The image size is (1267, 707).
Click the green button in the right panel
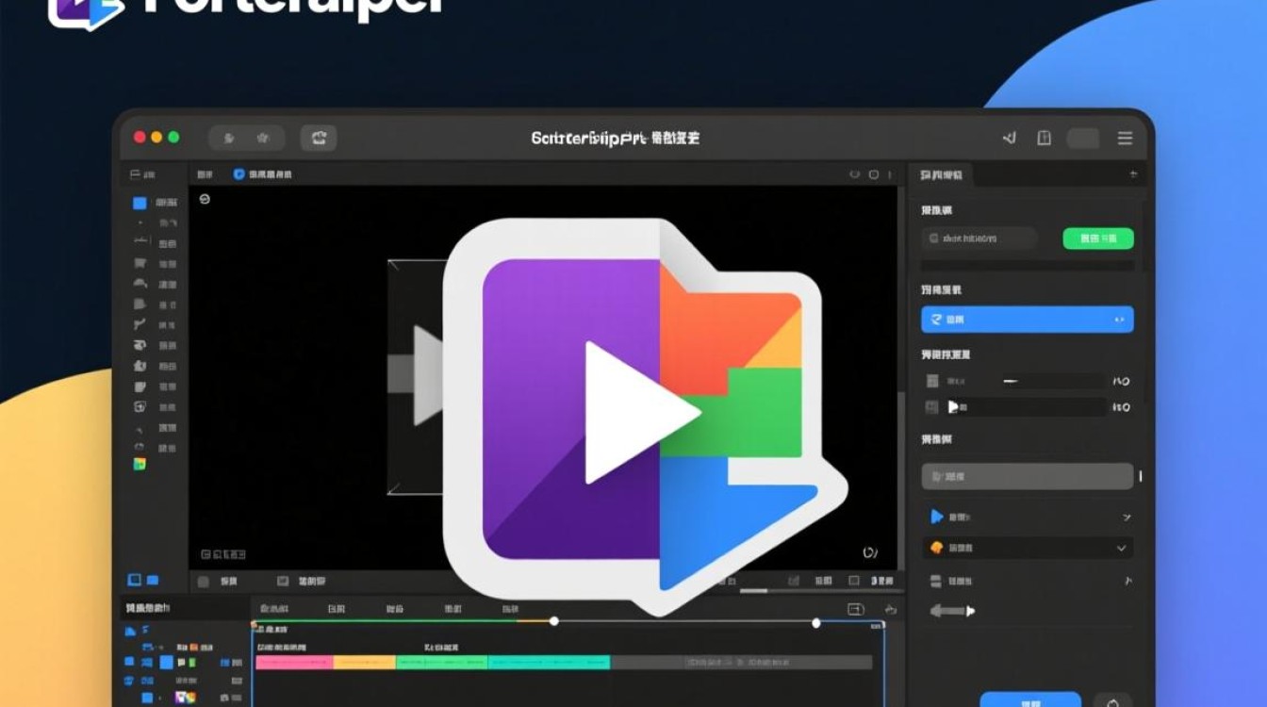[1097, 238]
